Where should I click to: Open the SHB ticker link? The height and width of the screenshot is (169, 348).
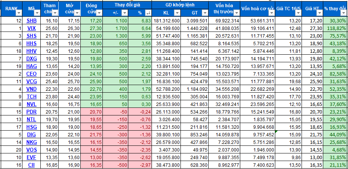(32, 21)
